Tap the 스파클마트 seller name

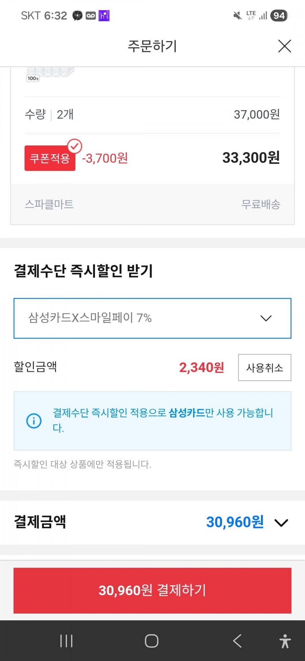pos(49,204)
